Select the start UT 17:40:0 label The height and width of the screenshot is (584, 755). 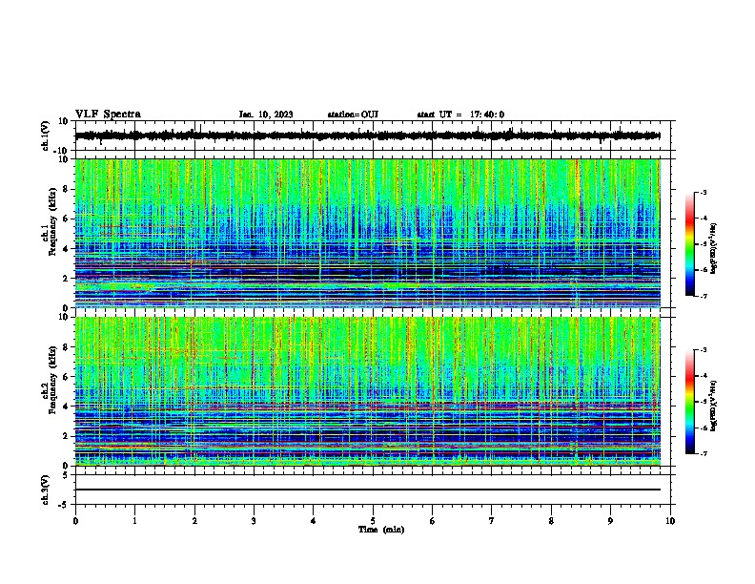click(x=460, y=115)
